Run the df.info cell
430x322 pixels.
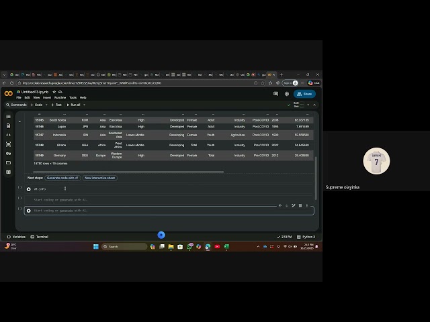tap(28, 189)
